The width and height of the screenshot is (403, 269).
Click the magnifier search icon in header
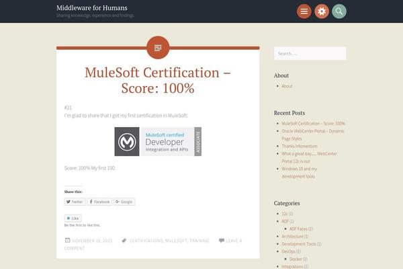[339, 11]
